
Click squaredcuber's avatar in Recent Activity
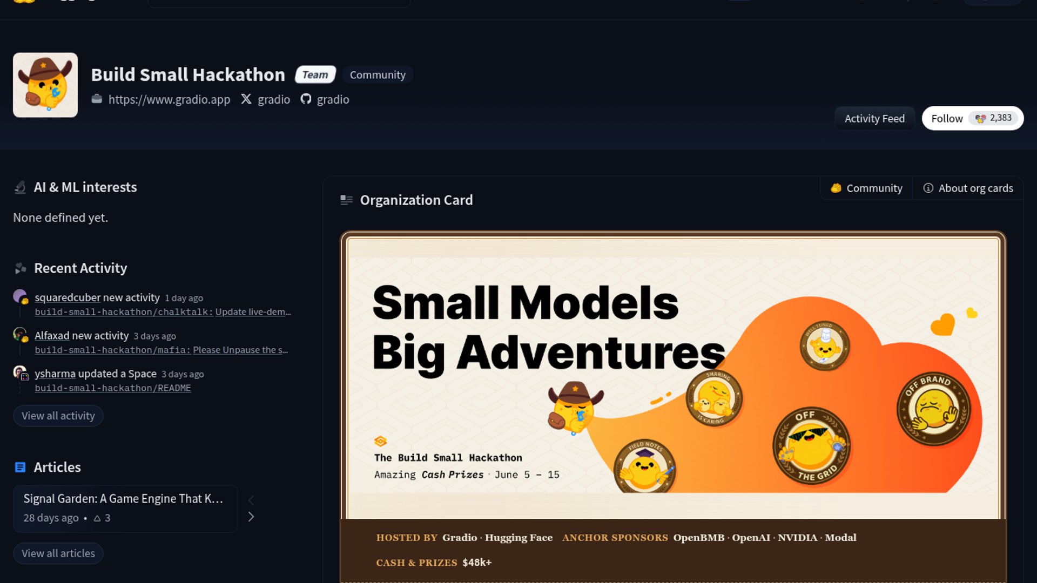point(20,296)
